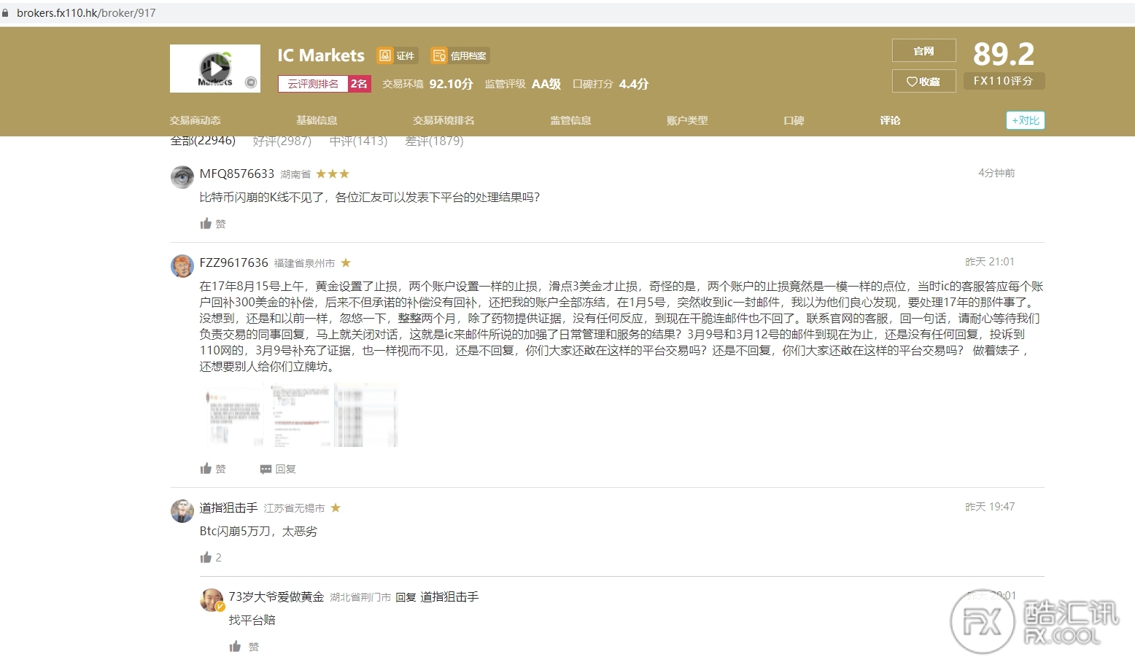The width and height of the screenshot is (1135, 665).
Task: Open the 监管信息 tab
Action: click(570, 120)
